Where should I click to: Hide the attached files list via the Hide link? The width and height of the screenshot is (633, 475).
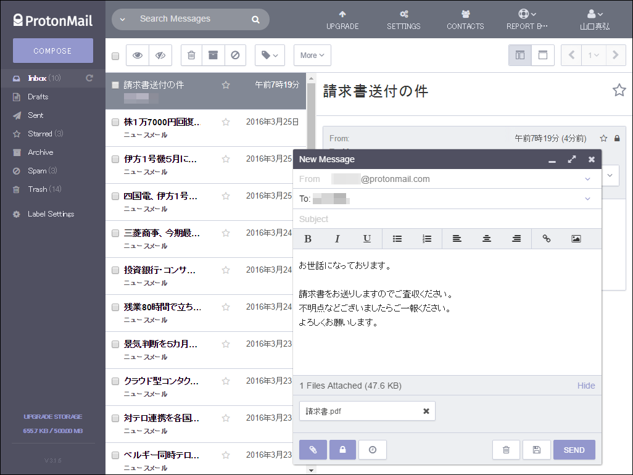pyautogui.click(x=585, y=385)
